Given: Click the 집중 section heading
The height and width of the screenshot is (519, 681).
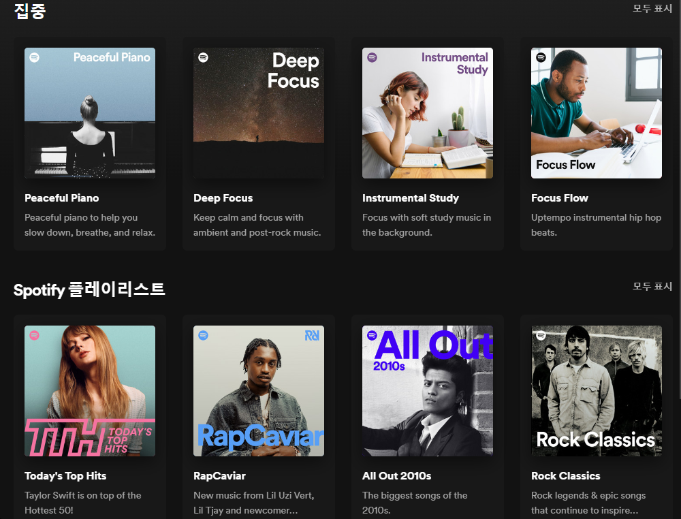Looking at the screenshot, I should (30, 11).
